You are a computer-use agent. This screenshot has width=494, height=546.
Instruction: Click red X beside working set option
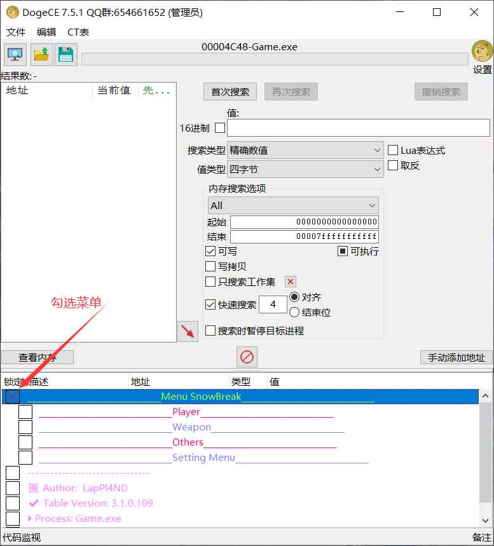(x=290, y=282)
